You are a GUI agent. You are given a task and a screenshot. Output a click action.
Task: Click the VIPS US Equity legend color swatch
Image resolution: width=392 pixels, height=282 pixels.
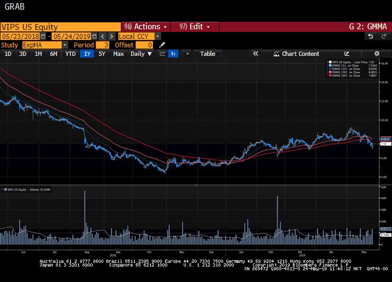coord(330,62)
